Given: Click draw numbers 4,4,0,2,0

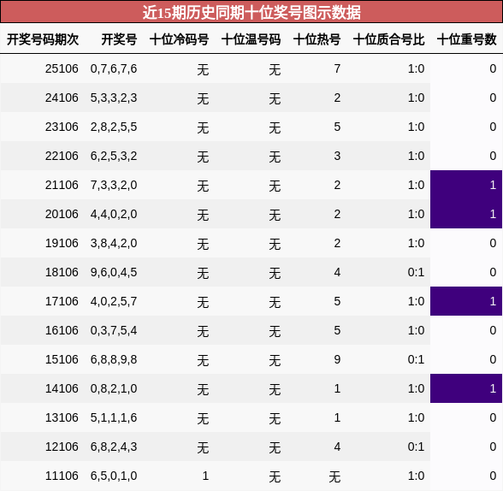Looking at the screenshot, I should [114, 214].
